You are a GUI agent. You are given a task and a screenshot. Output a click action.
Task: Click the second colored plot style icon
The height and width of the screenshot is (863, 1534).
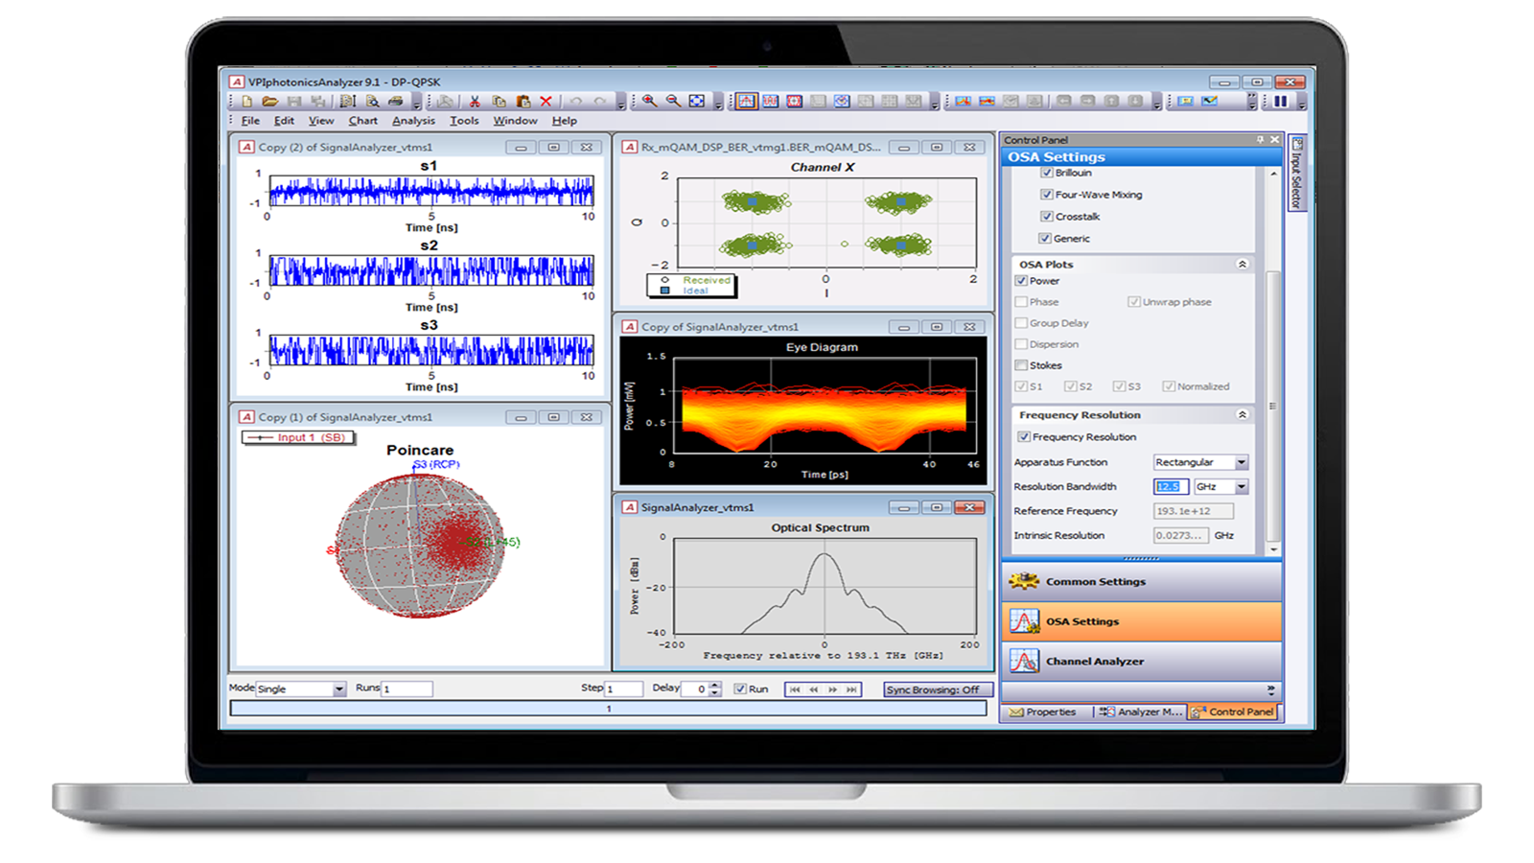[987, 101]
